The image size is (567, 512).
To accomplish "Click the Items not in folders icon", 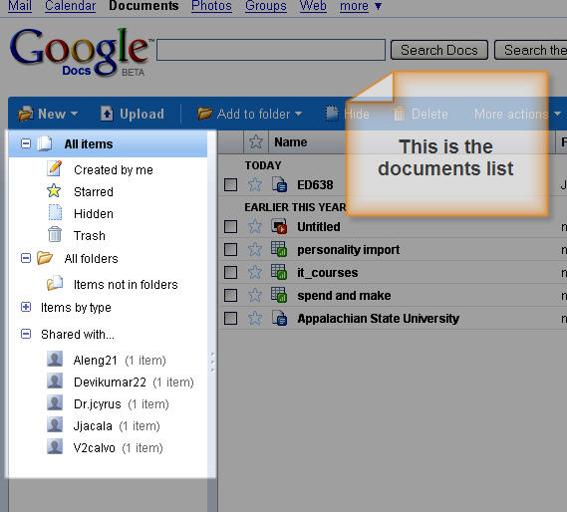I will click(x=55, y=284).
